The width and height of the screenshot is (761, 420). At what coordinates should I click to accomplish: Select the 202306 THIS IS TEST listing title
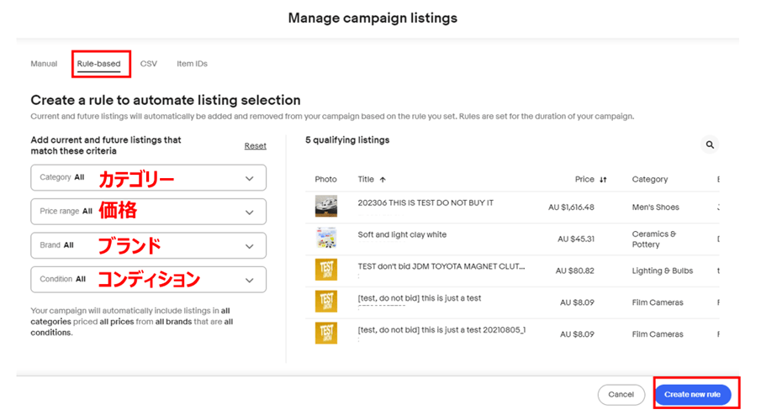425,203
